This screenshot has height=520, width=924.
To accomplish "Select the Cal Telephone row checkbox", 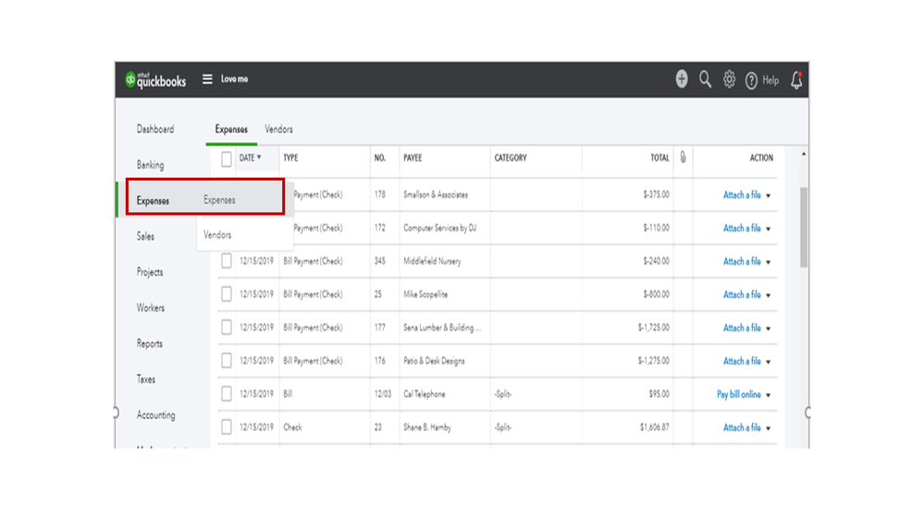I will click(227, 394).
